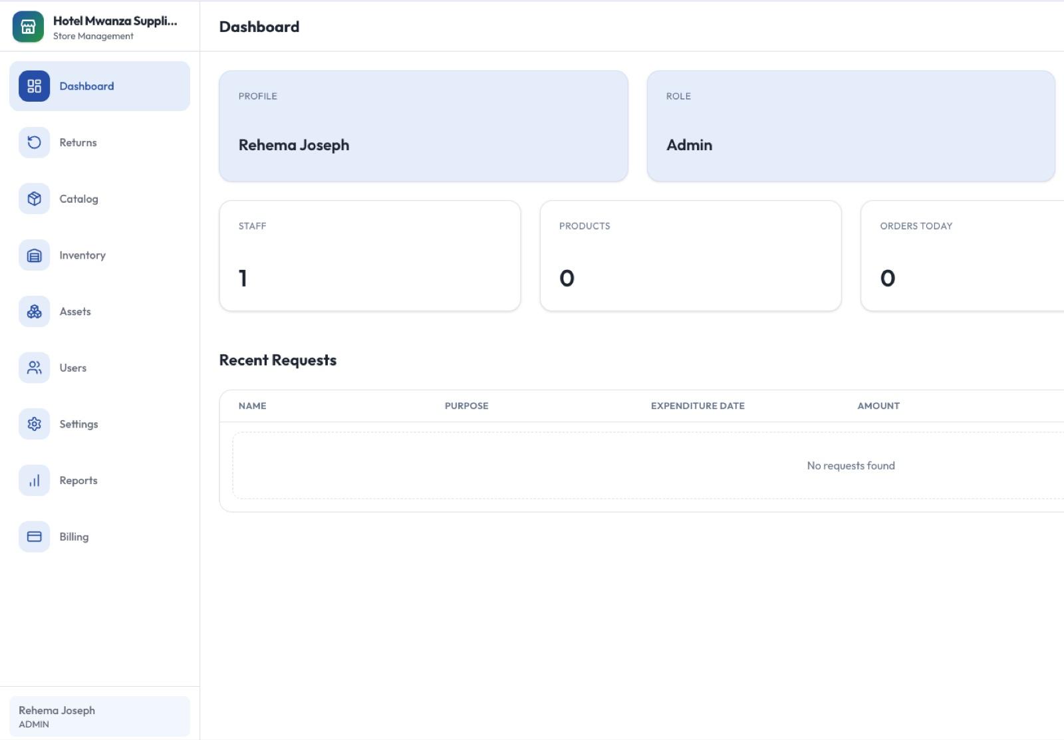Click the Hotel Mwanza Suppli... store title
The image size is (1064, 740).
point(115,21)
